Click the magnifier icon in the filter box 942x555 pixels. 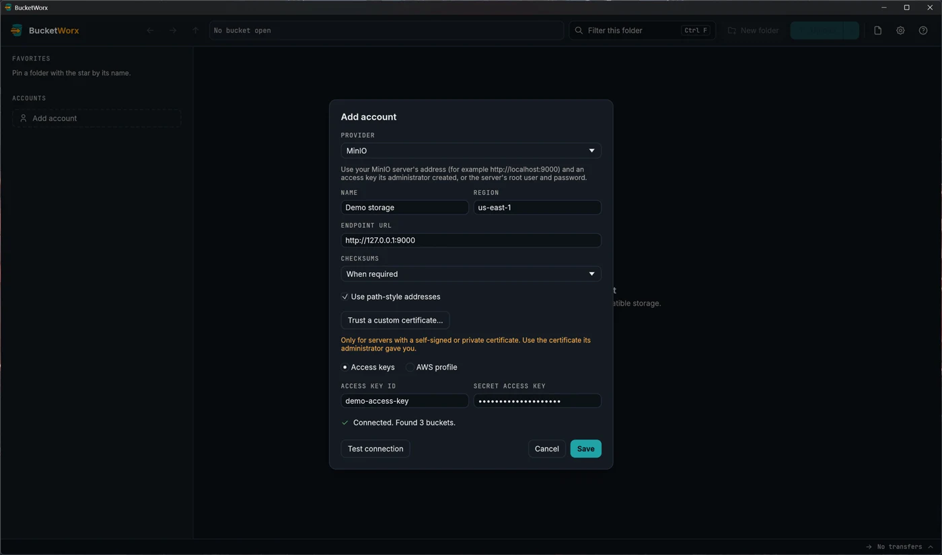(579, 30)
